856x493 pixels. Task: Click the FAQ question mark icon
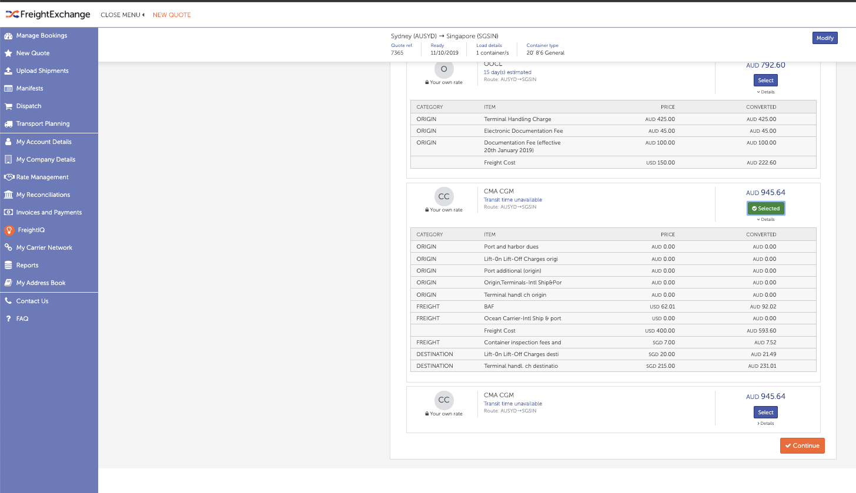click(8, 318)
